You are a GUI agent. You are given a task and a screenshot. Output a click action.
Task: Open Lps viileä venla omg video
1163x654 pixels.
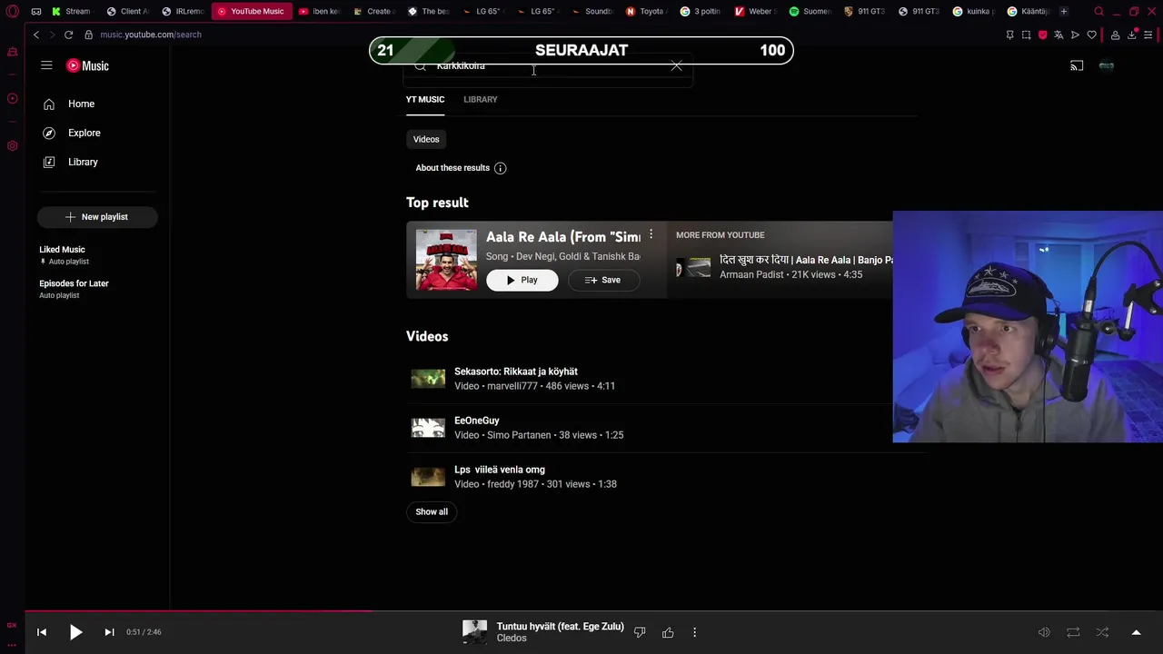click(500, 470)
